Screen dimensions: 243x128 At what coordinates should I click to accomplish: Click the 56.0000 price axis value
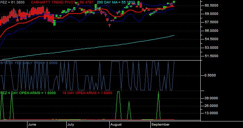pyautogui.click(x=211, y=31)
